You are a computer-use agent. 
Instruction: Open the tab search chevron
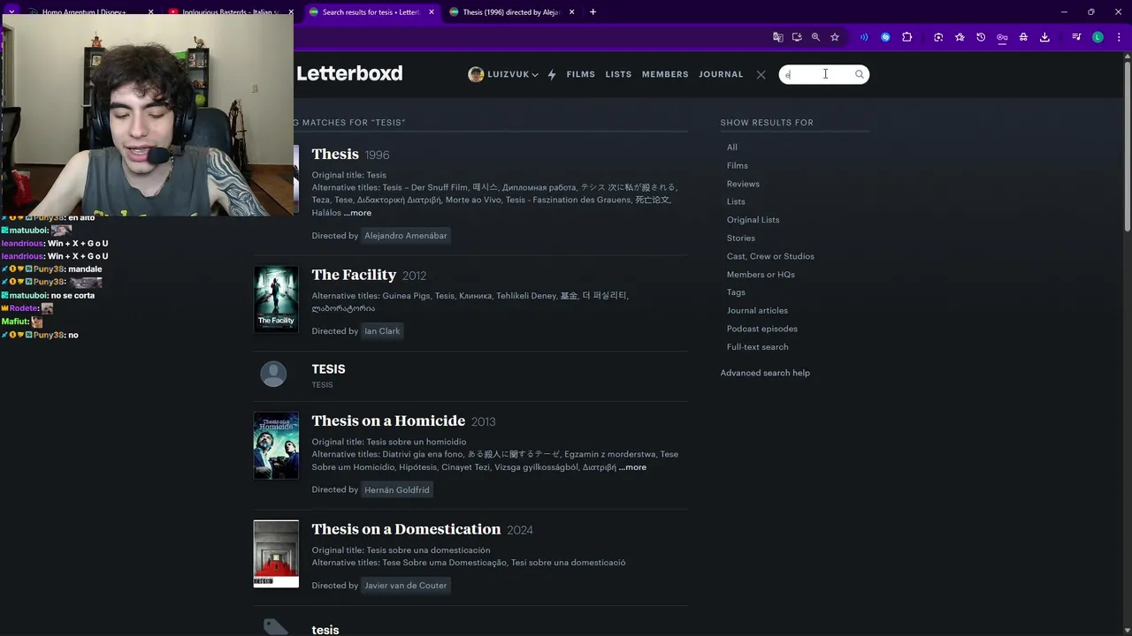[x=11, y=12]
